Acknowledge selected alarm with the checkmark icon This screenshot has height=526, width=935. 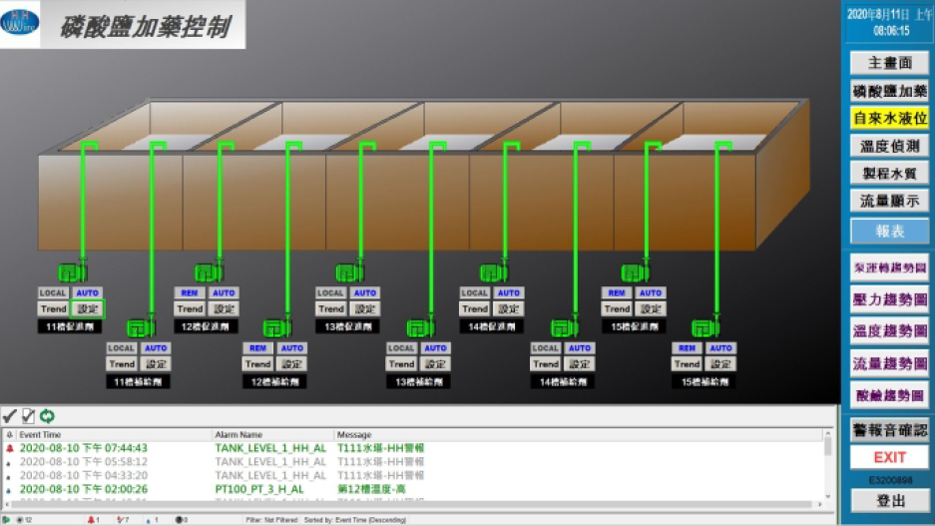10,416
